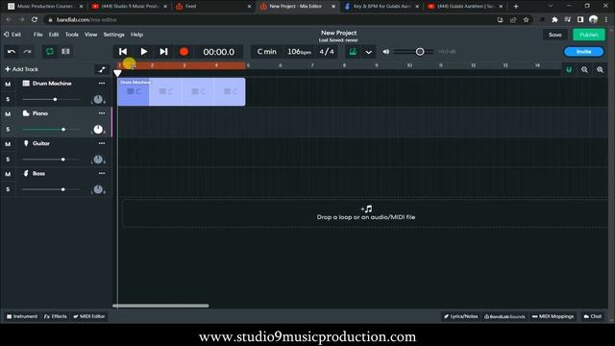Open the View menu
The height and width of the screenshot is (346, 615).
coord(90,35)
